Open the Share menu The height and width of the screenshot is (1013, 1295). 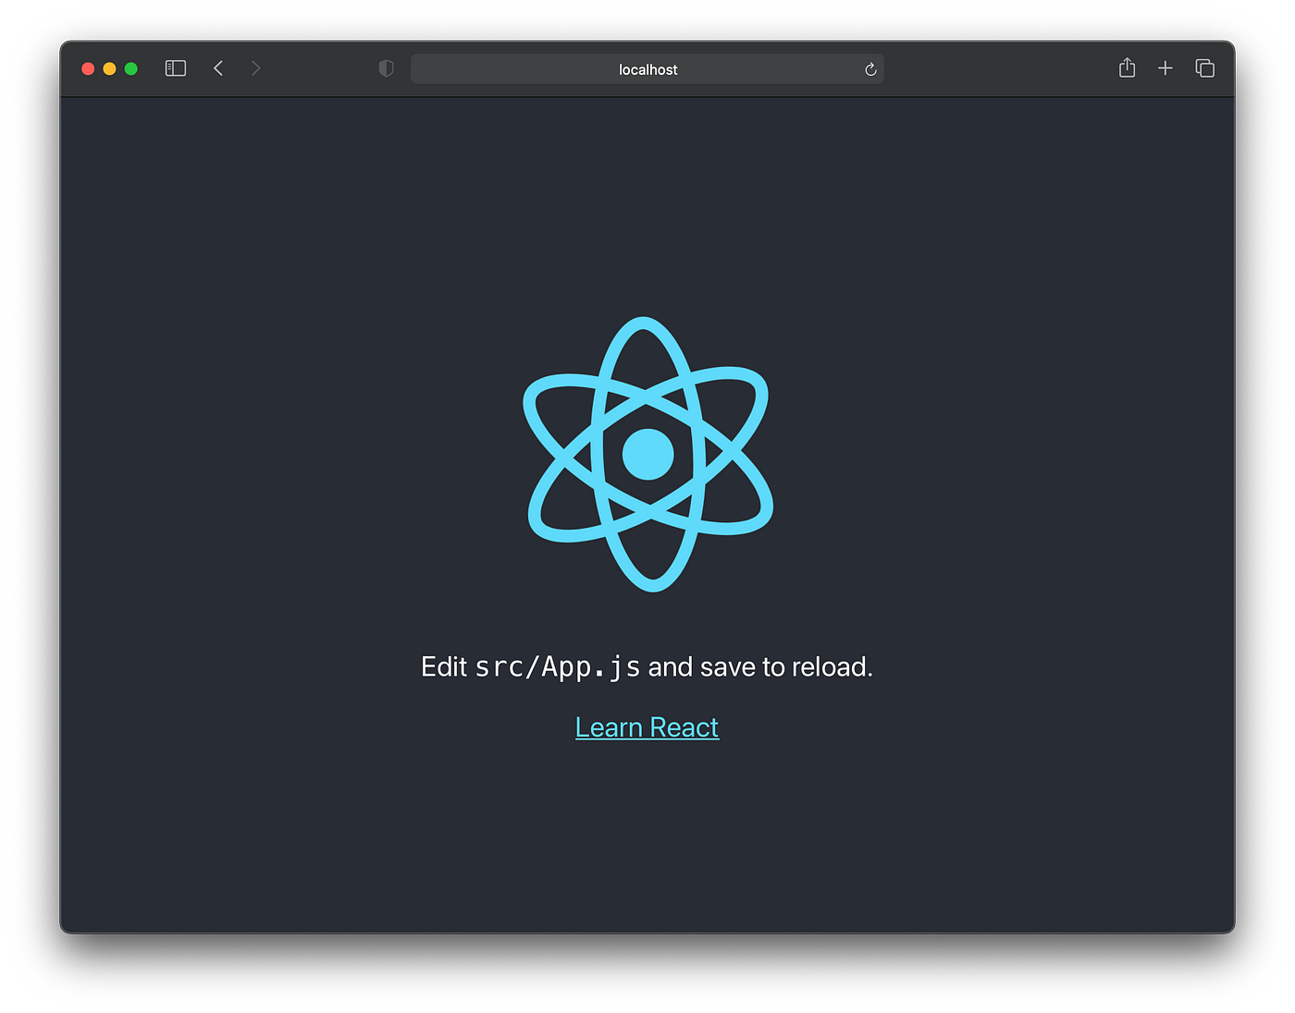click(1127, 67)
